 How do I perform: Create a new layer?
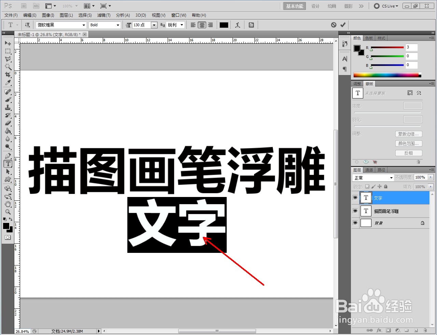416,330
